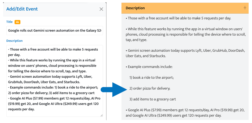Click the '2) order pizza for delivery' row

pos(150,88)
